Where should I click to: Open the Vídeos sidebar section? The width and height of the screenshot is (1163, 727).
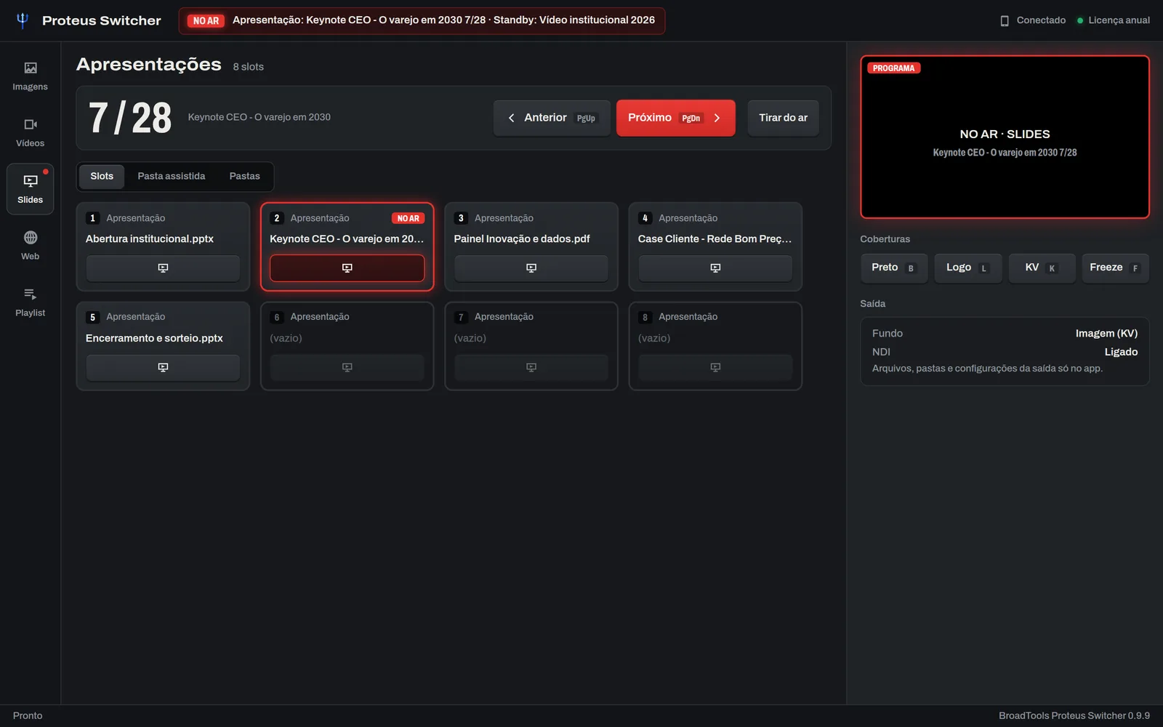30,132
